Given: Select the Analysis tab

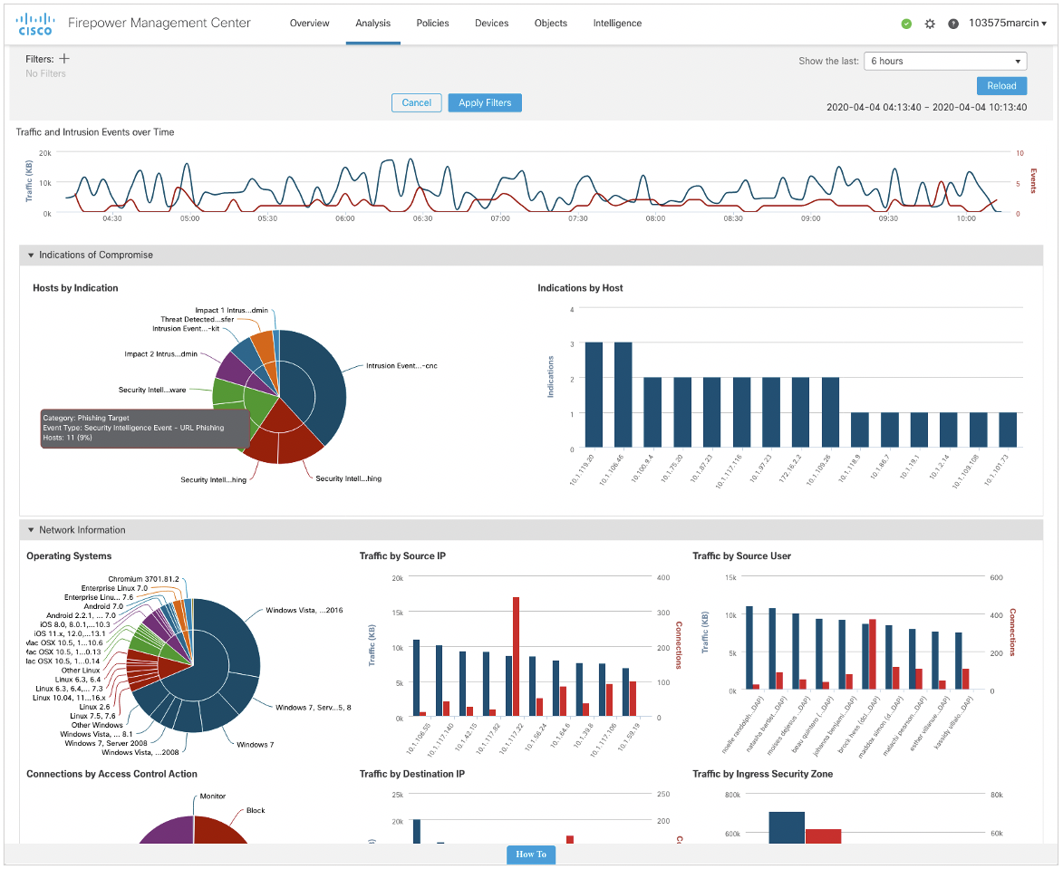Looking at the screenshot, I should click(372, 23).
